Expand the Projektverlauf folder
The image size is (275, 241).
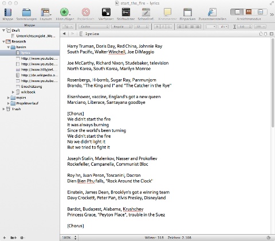9,103
